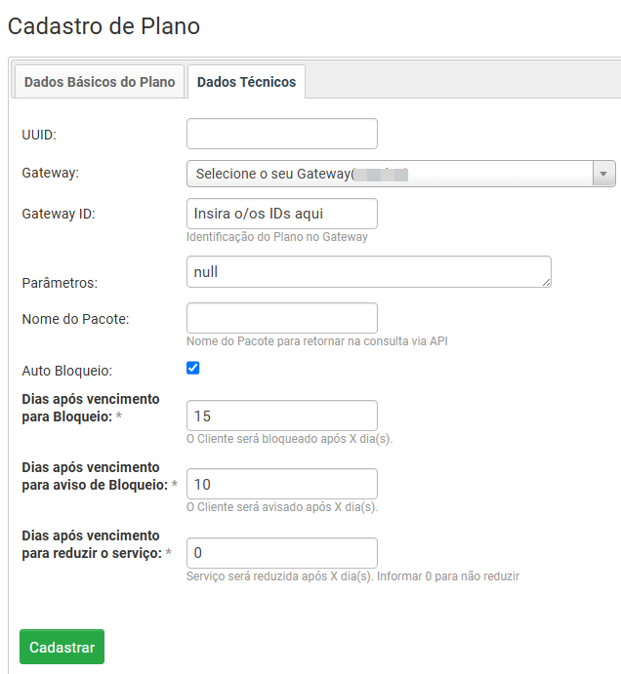Click the Nome do Pacote input field
Image resolution: width=621 pixels, height=674 pixels.
281,318
